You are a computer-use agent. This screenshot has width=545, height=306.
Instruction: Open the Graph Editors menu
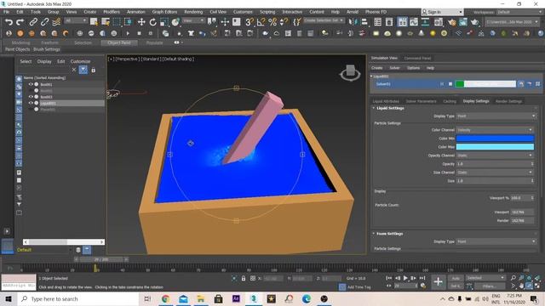pyautogui.click(x=164, y=12)
